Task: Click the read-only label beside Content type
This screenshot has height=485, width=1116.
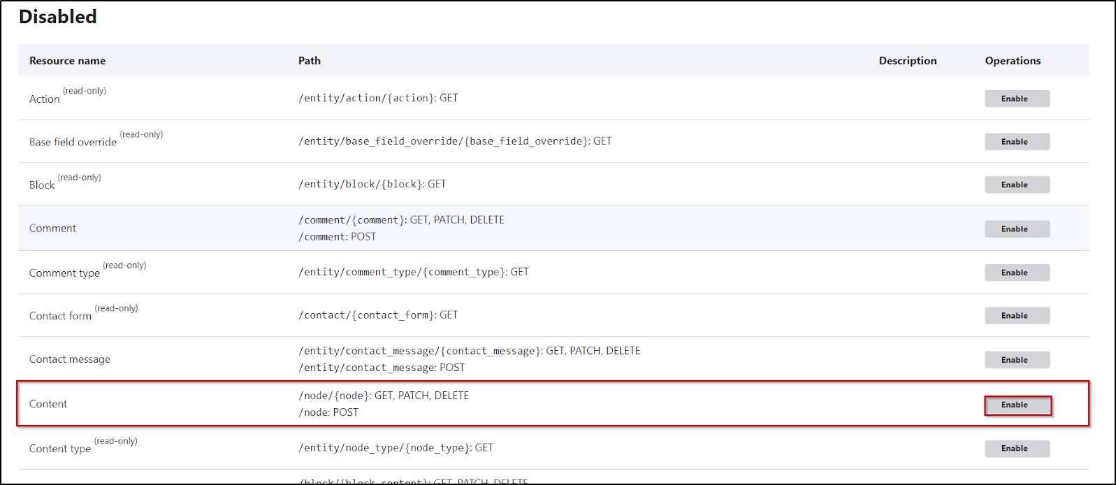Action: tap(116, 441)
